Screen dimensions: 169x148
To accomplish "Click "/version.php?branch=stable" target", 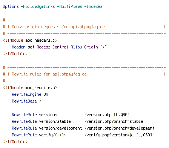I will [114, 121].
